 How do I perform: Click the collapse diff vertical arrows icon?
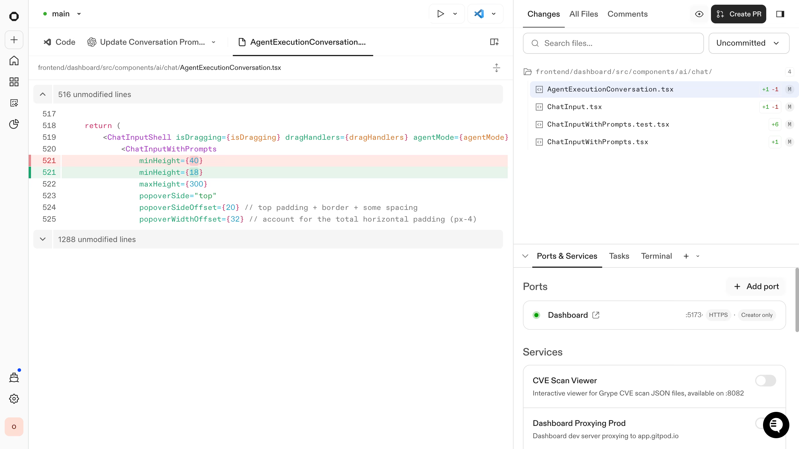[x=497, y=68]
